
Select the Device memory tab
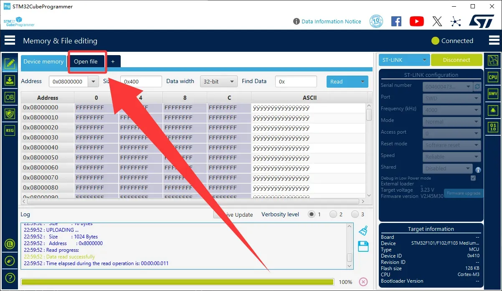pos(43,61)
